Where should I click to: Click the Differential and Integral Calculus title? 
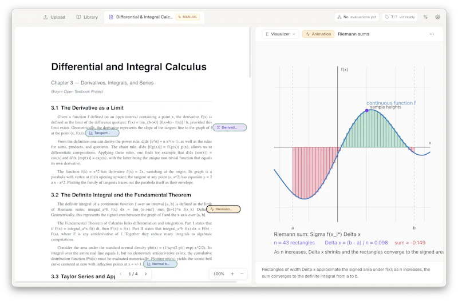[x=129, y=67]
